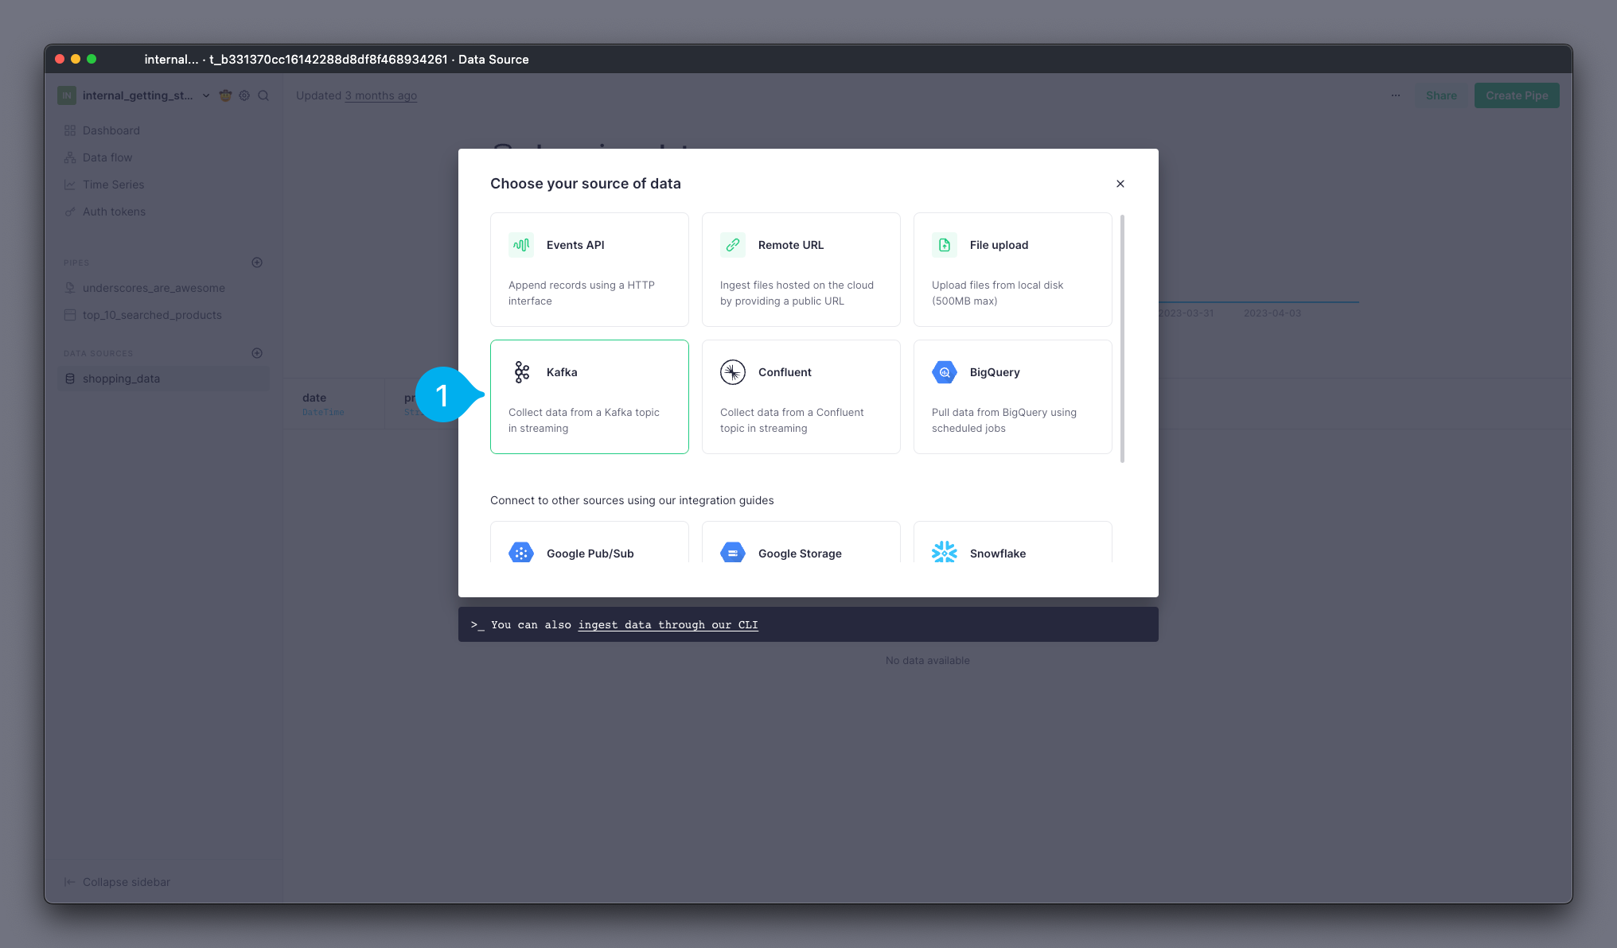Image resolution: width=1617 pixels, height=948 pixels.
Task: Open the three-dots more options menu
Action: click(1396, 95)
